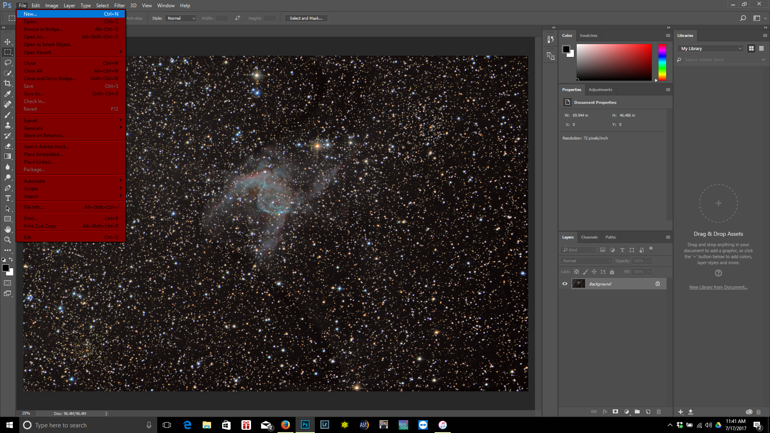Select the Horizontal Type tool
This screenshot has width=770, height=433.
(x=8, y=198)
